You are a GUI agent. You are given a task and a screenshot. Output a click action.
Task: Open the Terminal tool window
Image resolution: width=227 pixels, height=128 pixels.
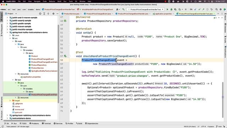point(46,123)
